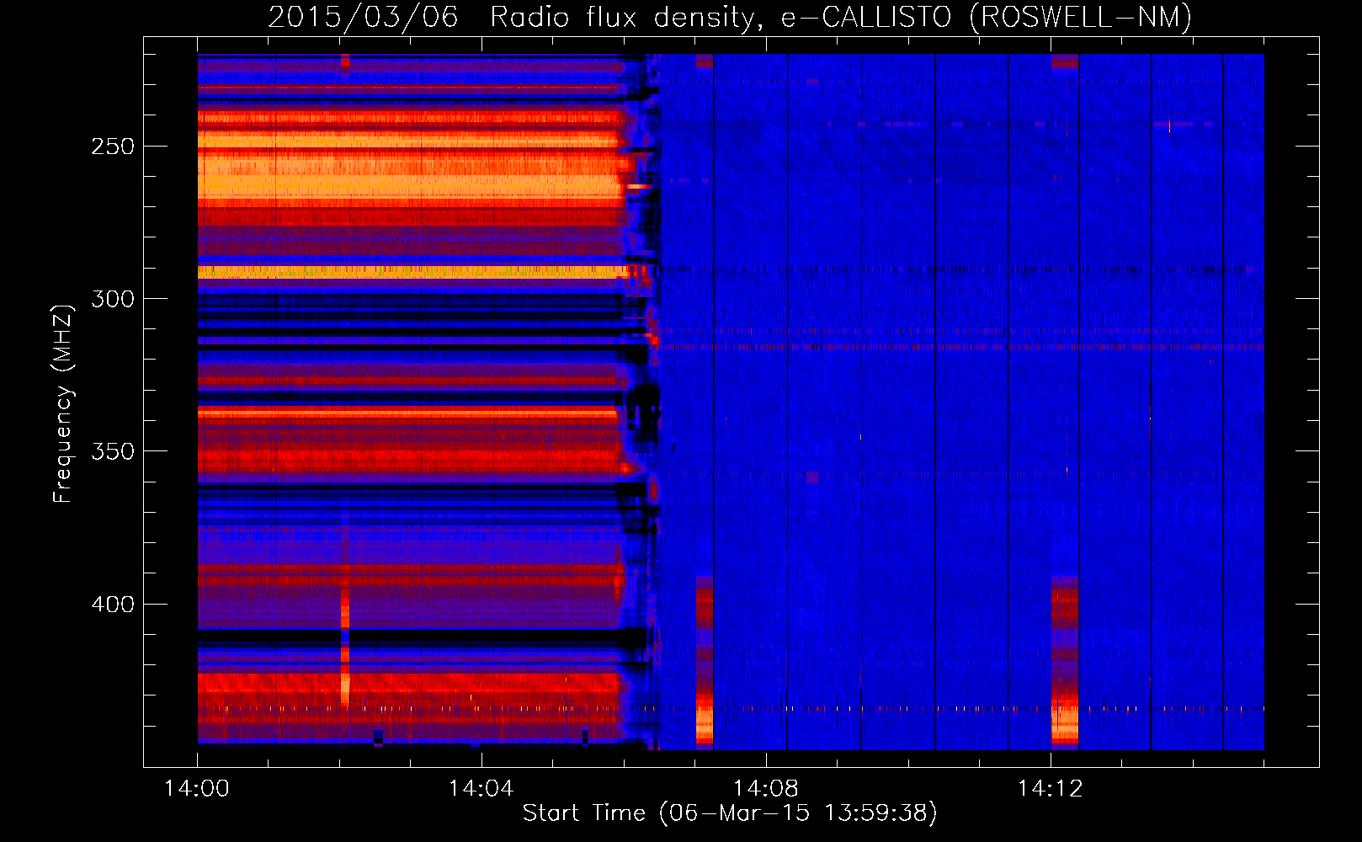This screenshot has height=842, width=1362.
Task: Select the '300' frequency axis label
Action: 113,299
